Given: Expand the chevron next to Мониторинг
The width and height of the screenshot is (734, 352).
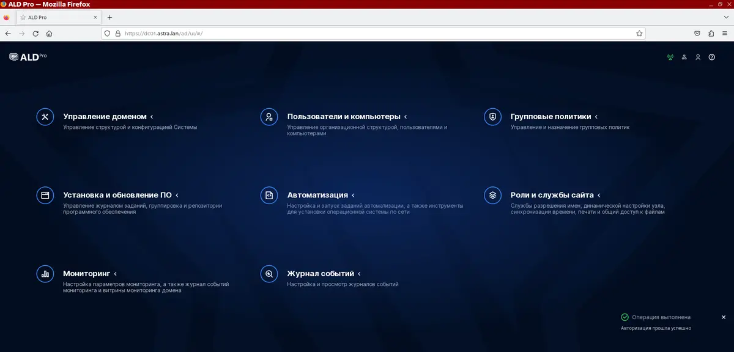Looking at the screenshot, I should tap(115, 274).
